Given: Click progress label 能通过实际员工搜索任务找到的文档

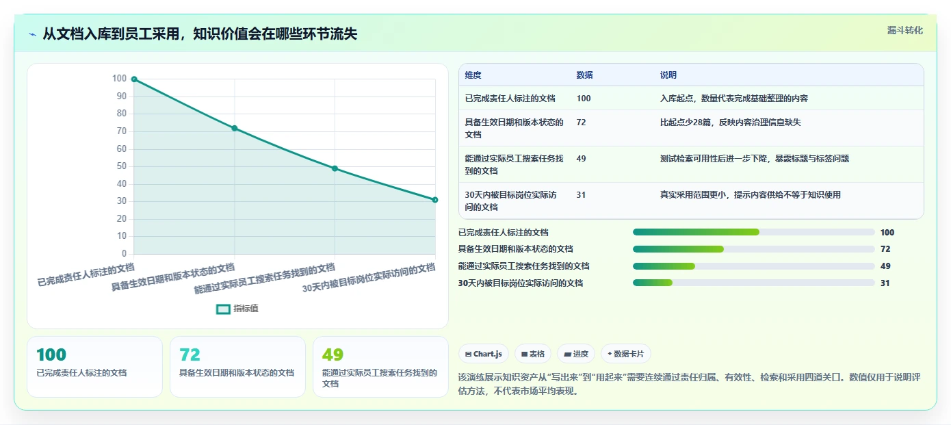Looking at the screenshot, I should pyautogui.click(x=524, y=266).
